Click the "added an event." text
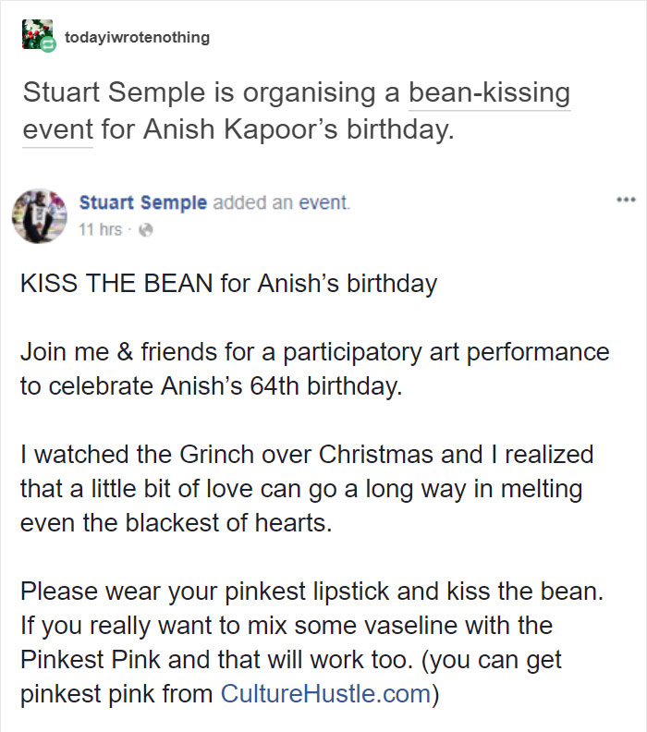 (282, 203)
